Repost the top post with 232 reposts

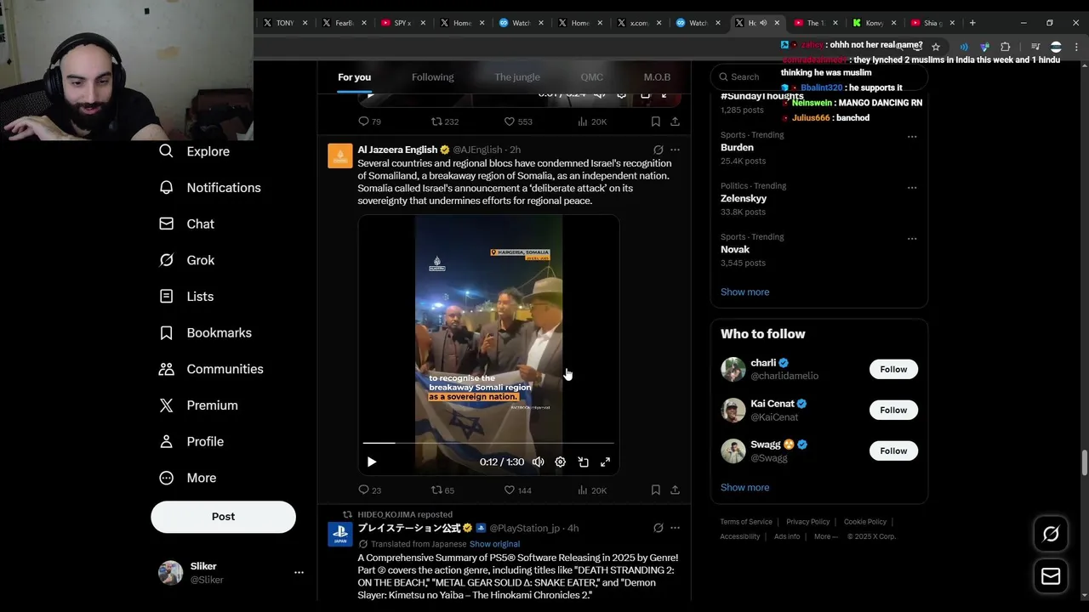[x=444, y=122]
